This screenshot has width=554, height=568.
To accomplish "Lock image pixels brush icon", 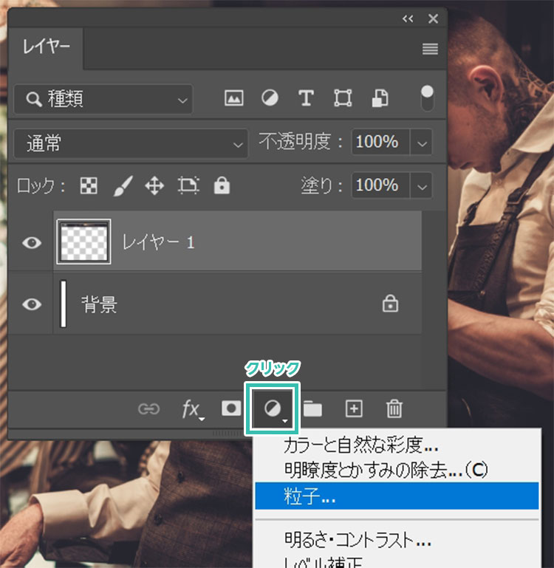I will point(123,186).
